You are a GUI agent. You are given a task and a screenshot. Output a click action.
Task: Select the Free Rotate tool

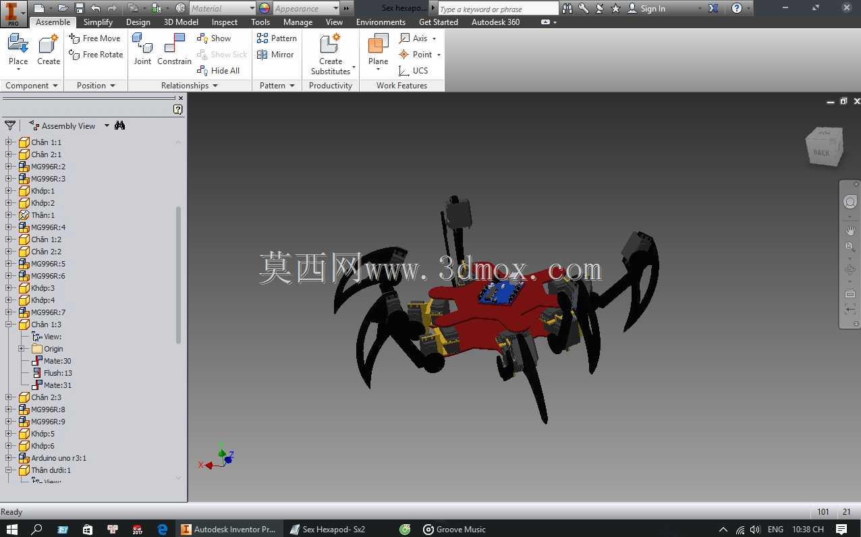click(96, 55)
